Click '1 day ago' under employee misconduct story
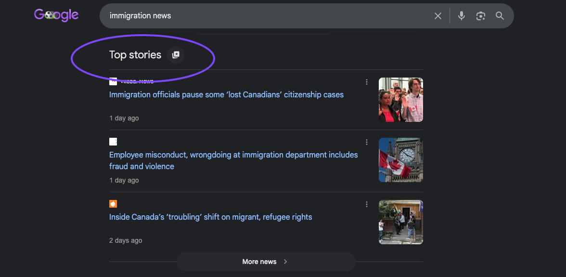Image resolution: width=566 pixels, height=277 pixels. (x=124, y=180)
